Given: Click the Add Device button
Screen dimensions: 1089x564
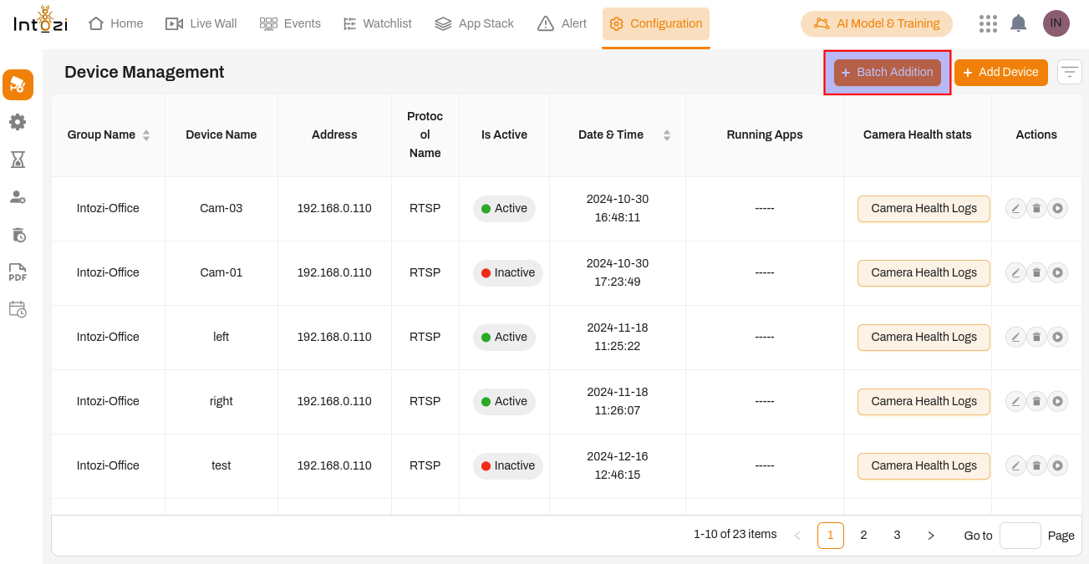Looking at the screenshot, I should click(x=1000, y=73).
